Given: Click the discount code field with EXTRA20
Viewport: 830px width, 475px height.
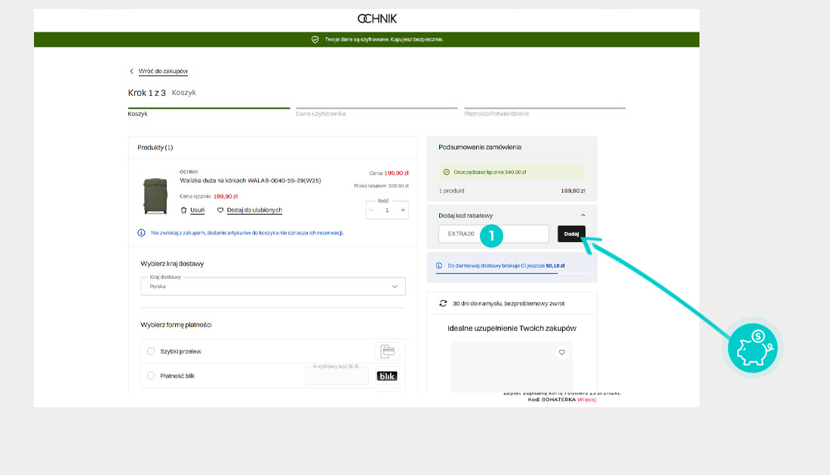Looking at the screenshot, I should click(493, 234).
